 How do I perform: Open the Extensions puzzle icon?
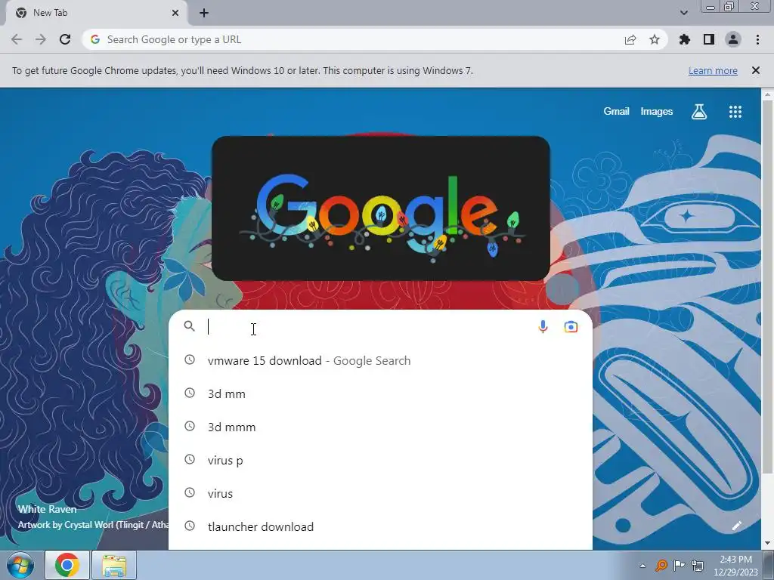685,39
